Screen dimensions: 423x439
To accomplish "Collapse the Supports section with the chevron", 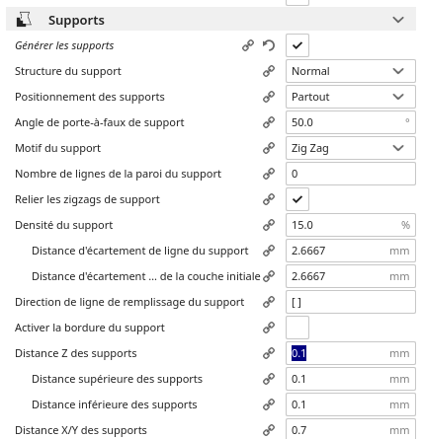I will pos(398,20).
